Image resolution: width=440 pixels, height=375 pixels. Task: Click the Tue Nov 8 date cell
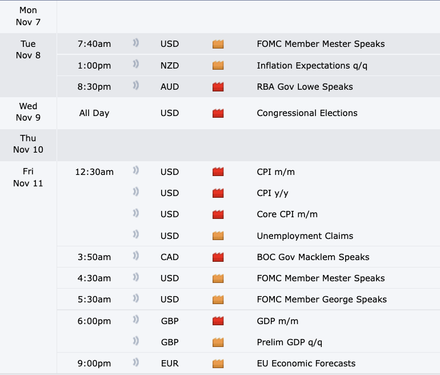click(28, 50)
